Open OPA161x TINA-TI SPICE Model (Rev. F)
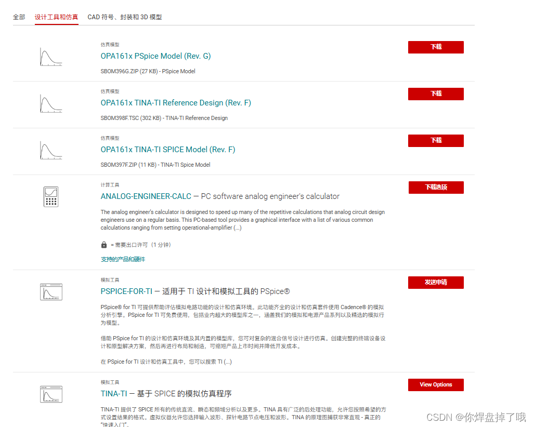The height and width of the screenshot is (427, 534). pos(168,150)
